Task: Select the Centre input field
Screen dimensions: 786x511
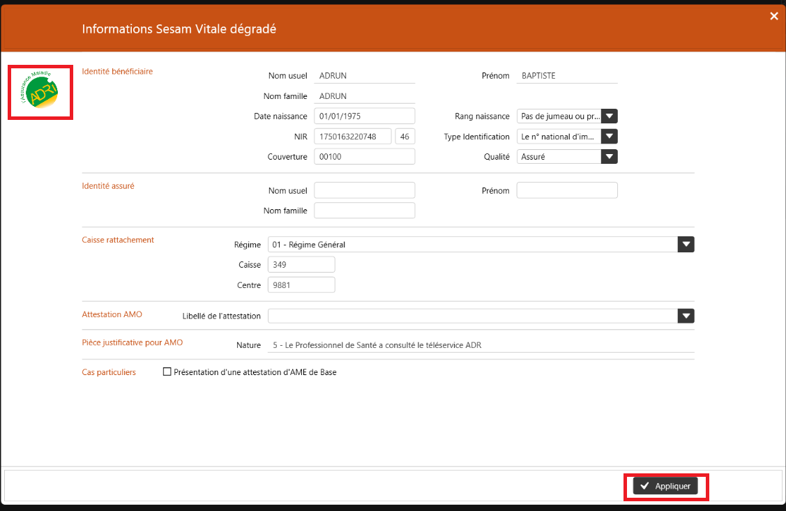Action: (301, 285)
